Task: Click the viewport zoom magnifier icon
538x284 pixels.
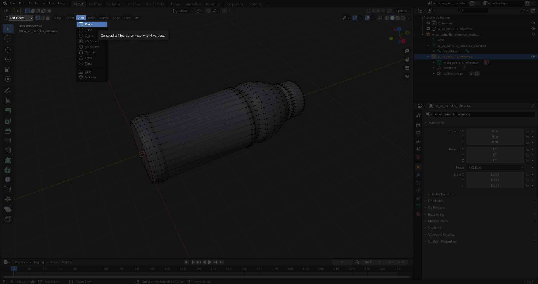Action: 407,51
